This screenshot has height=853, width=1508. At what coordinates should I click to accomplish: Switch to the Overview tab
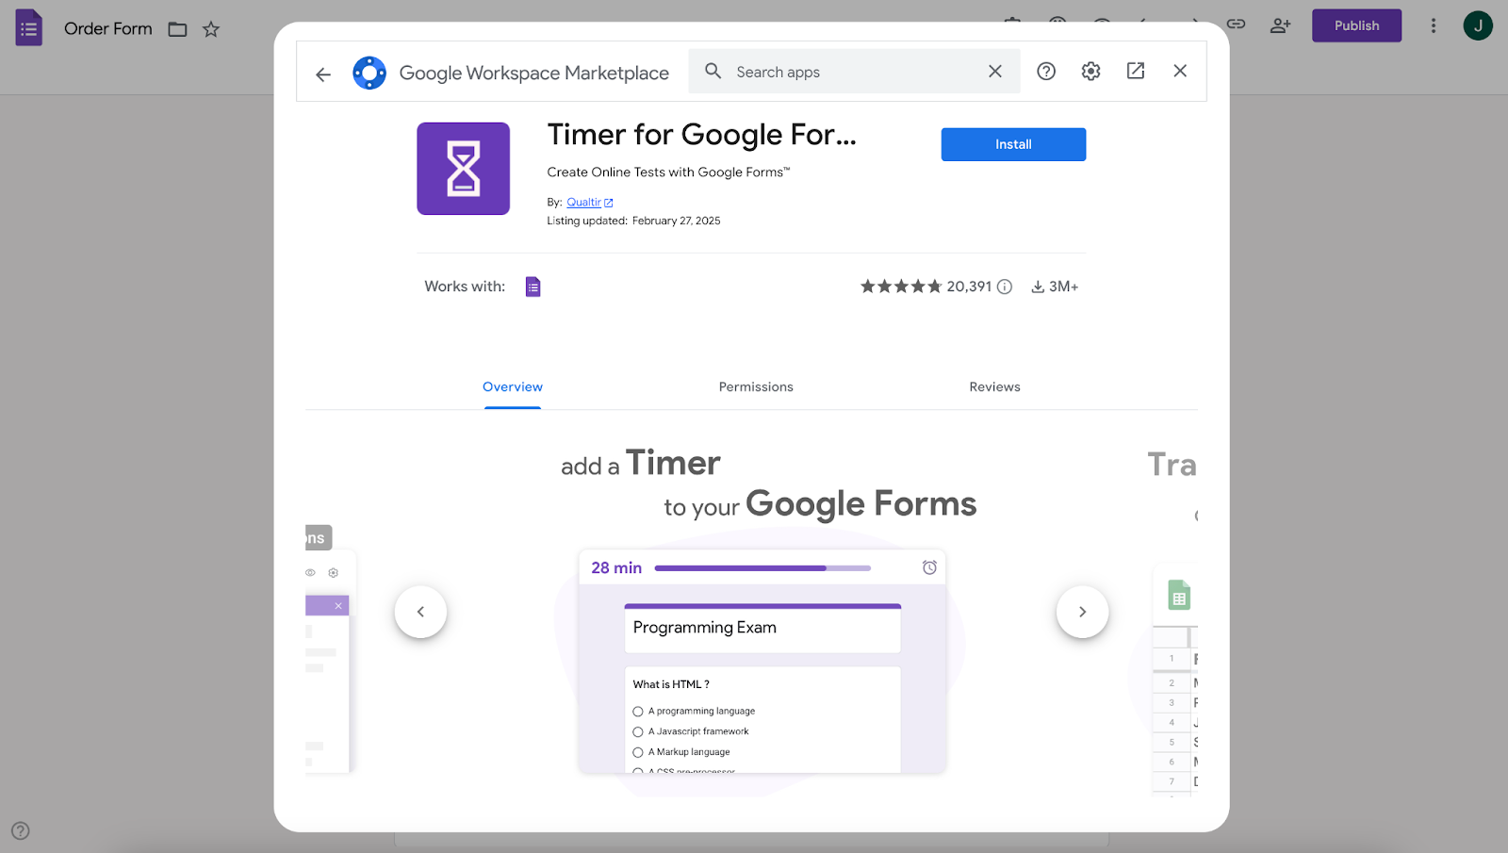tap(513, 387)
